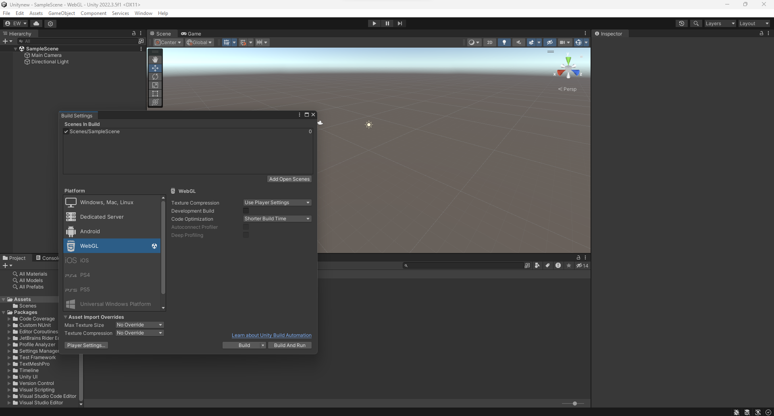Click the Step frame button
Viewport: 774px width, 416px height.
pyautogui.click(x=399, y=23)
